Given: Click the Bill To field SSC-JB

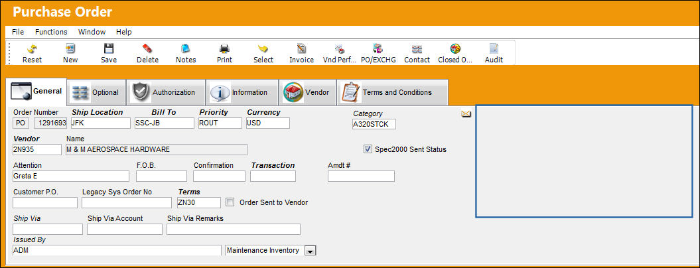Looking at the screenshot, I should coord(165,123).
